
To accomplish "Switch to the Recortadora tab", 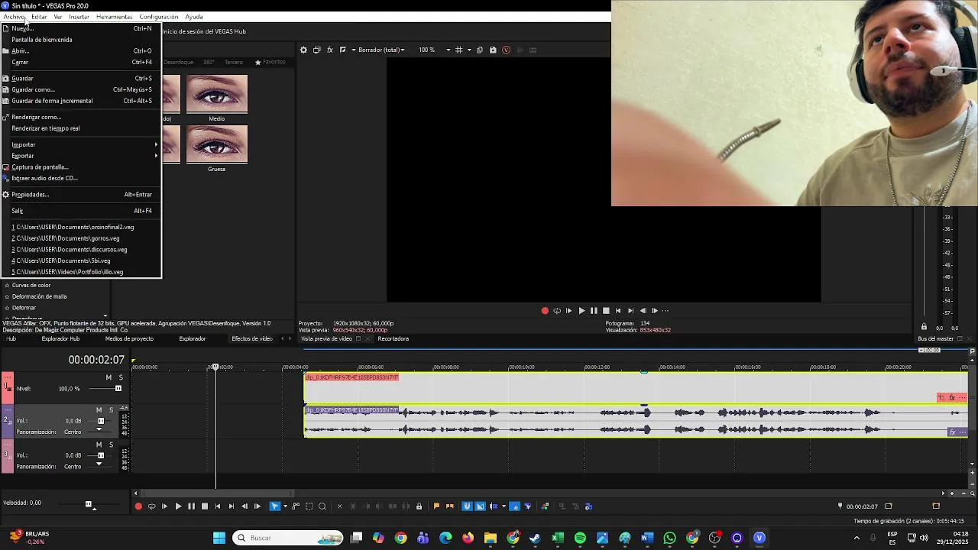I will (x=393, y=338).
